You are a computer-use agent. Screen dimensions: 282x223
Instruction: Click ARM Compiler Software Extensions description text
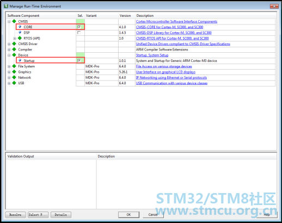click(x=162, y=49)
